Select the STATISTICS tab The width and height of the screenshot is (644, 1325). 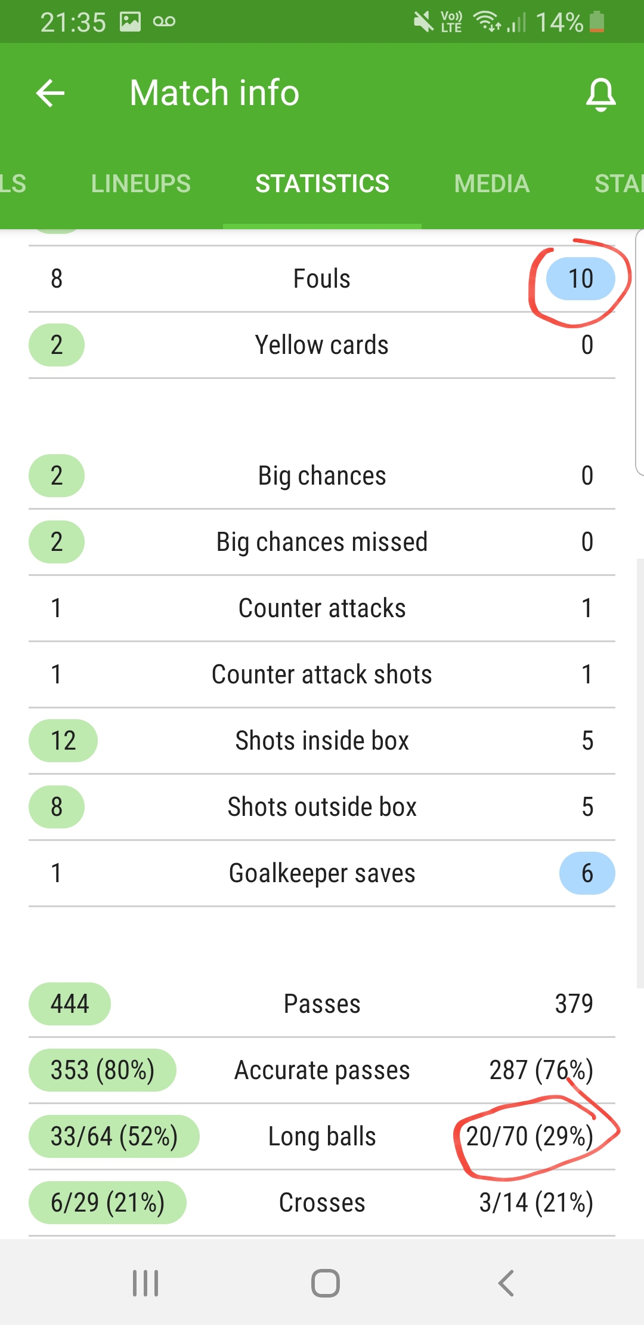pyautogui.click(x=322, y=183)
